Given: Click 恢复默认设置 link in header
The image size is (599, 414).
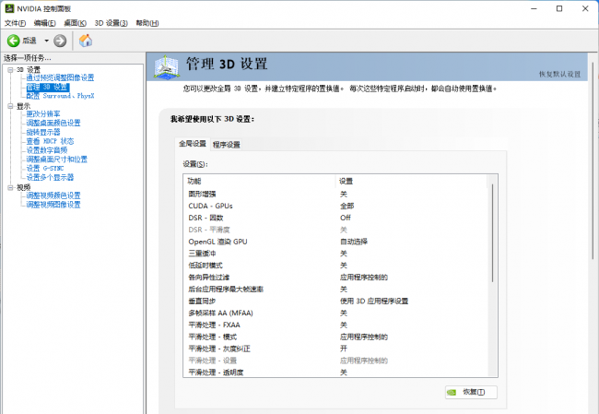Looking at the screenshot, I should (559, 74).
